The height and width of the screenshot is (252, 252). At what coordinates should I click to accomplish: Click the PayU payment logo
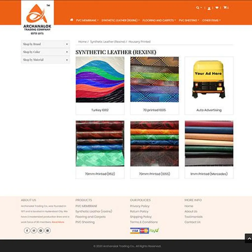pos(154,231)
